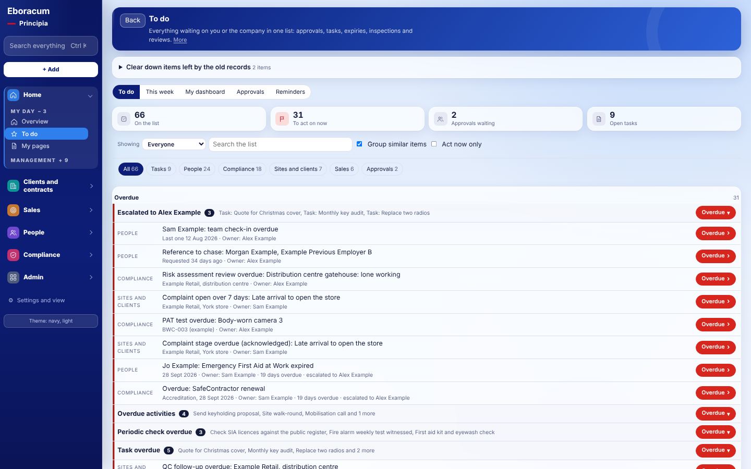Screen dimensions: 751x469
Task: Click the On the list stat icon
Action: pyautogui.click(x=124, y=119)
